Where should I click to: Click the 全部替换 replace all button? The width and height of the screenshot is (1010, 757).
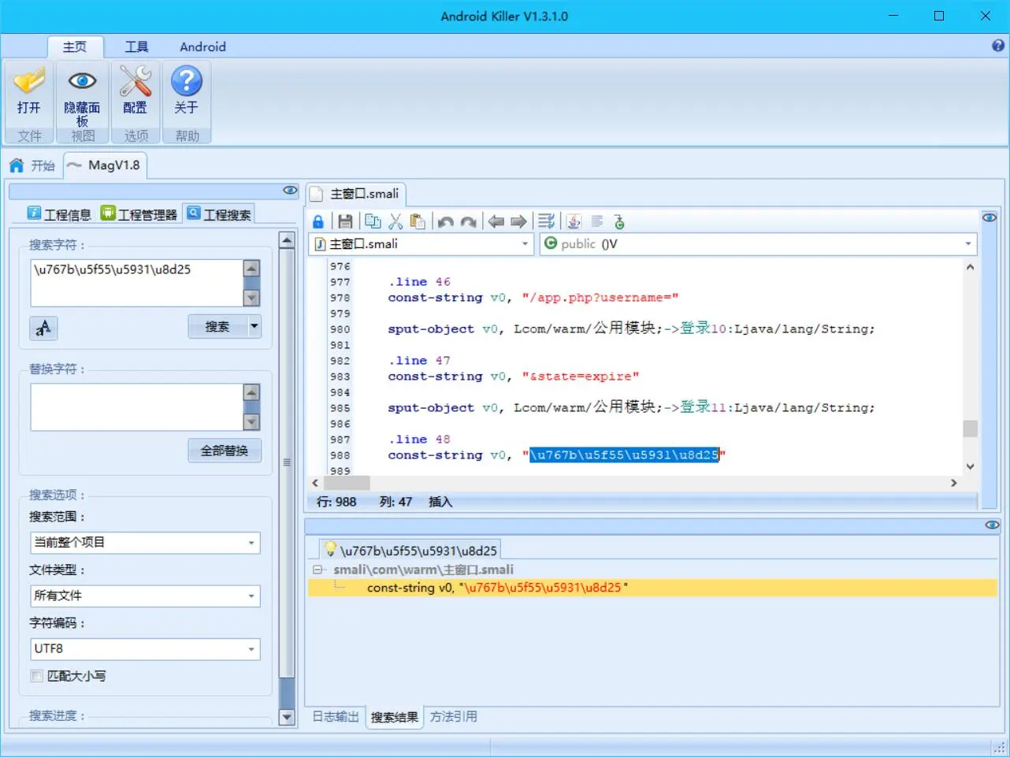pos(225,451)
